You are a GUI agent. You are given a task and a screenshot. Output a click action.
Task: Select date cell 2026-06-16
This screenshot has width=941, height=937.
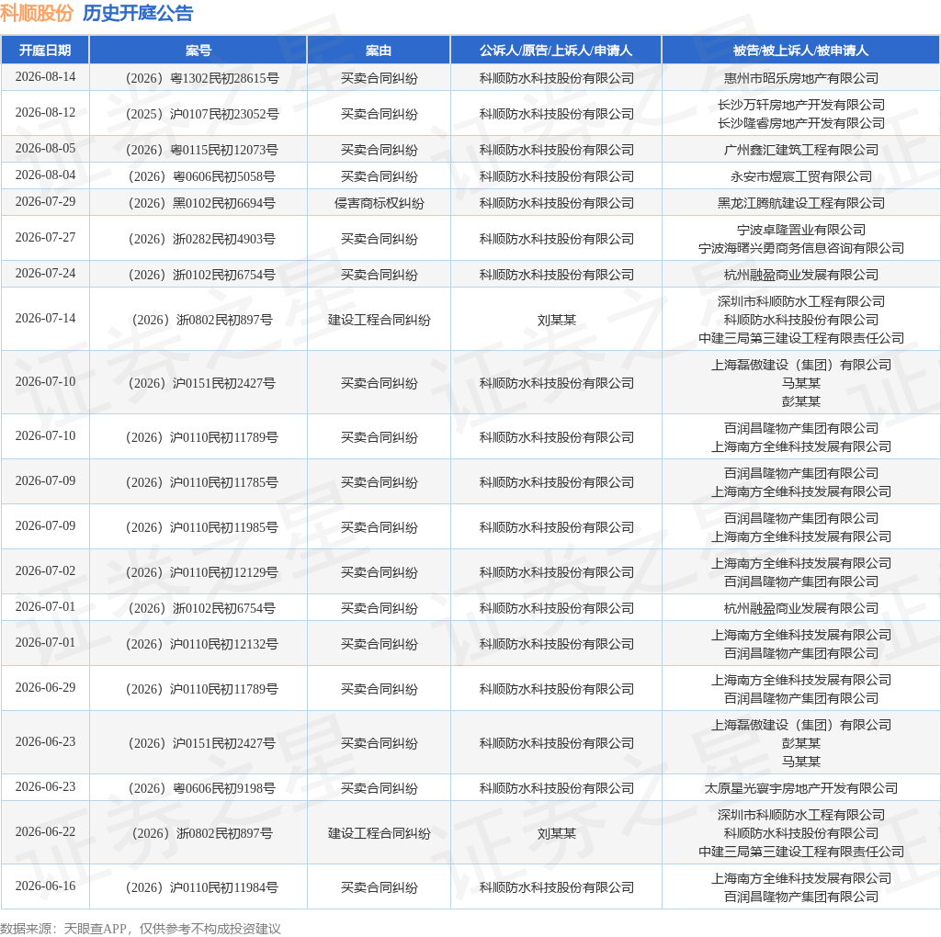click(46, 886)
